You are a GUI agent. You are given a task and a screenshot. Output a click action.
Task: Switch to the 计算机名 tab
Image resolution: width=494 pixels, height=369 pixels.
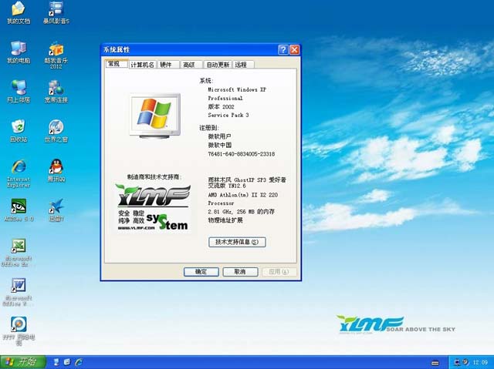pos(142,65)
